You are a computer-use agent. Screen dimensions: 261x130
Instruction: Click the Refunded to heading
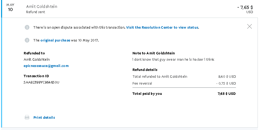pos(34,53)
